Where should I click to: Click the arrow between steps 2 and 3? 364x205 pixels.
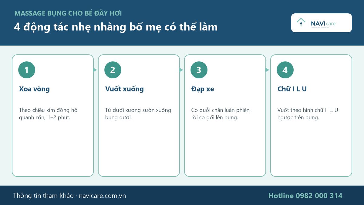[x=181, y=70]
